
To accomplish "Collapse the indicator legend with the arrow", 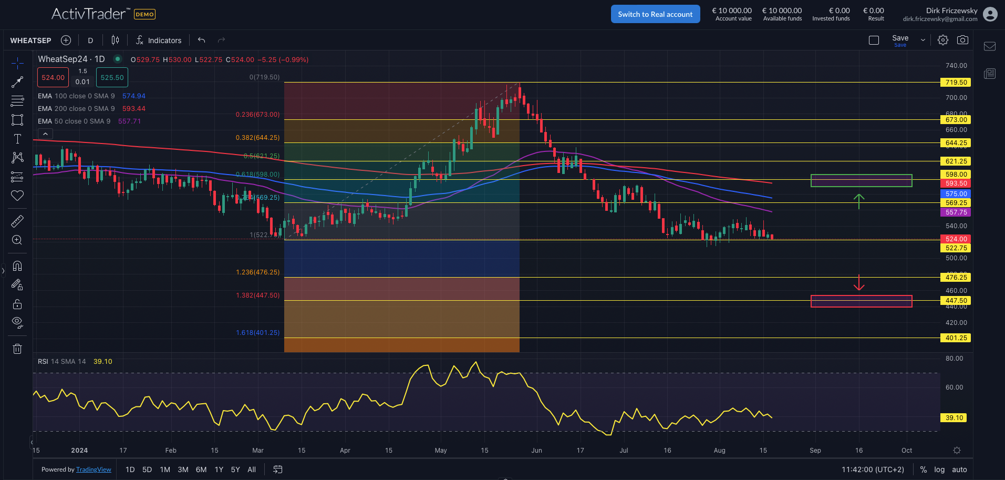I will [x=45, y=134].
